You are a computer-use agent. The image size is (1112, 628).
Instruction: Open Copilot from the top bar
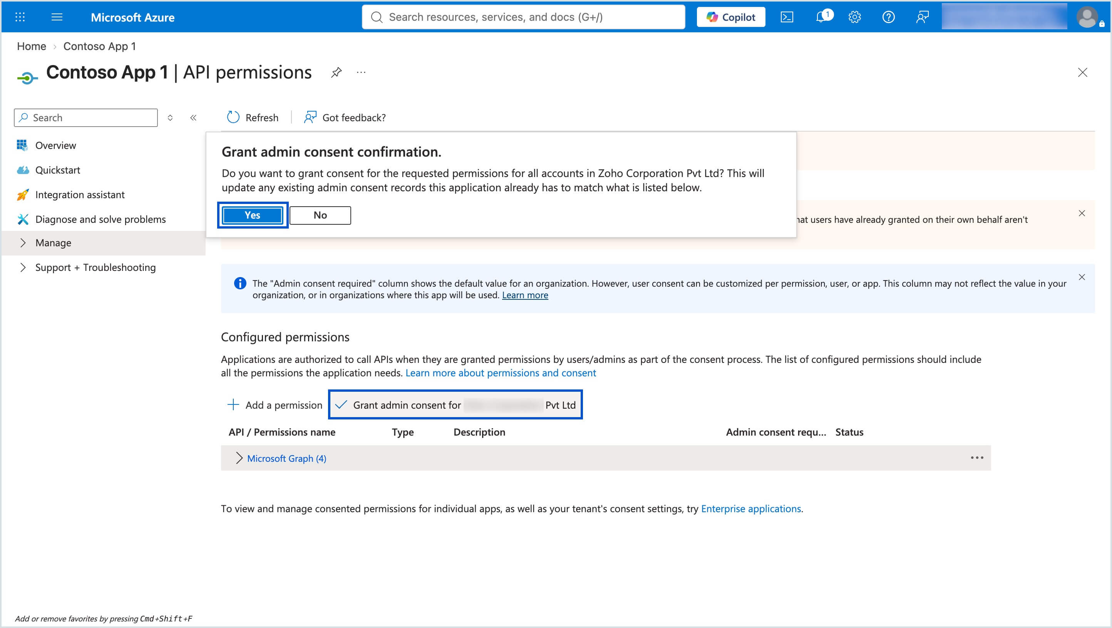[x=730, y=17]
